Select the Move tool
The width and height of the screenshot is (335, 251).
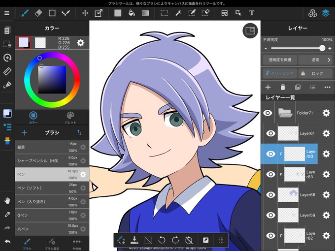point(85,13)
